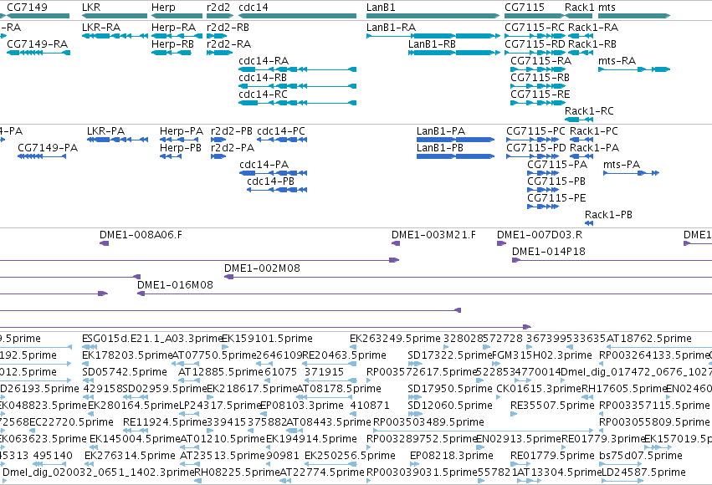Open the LD24587.5prime EST
The image size is (712, 485).
point(622,482)
